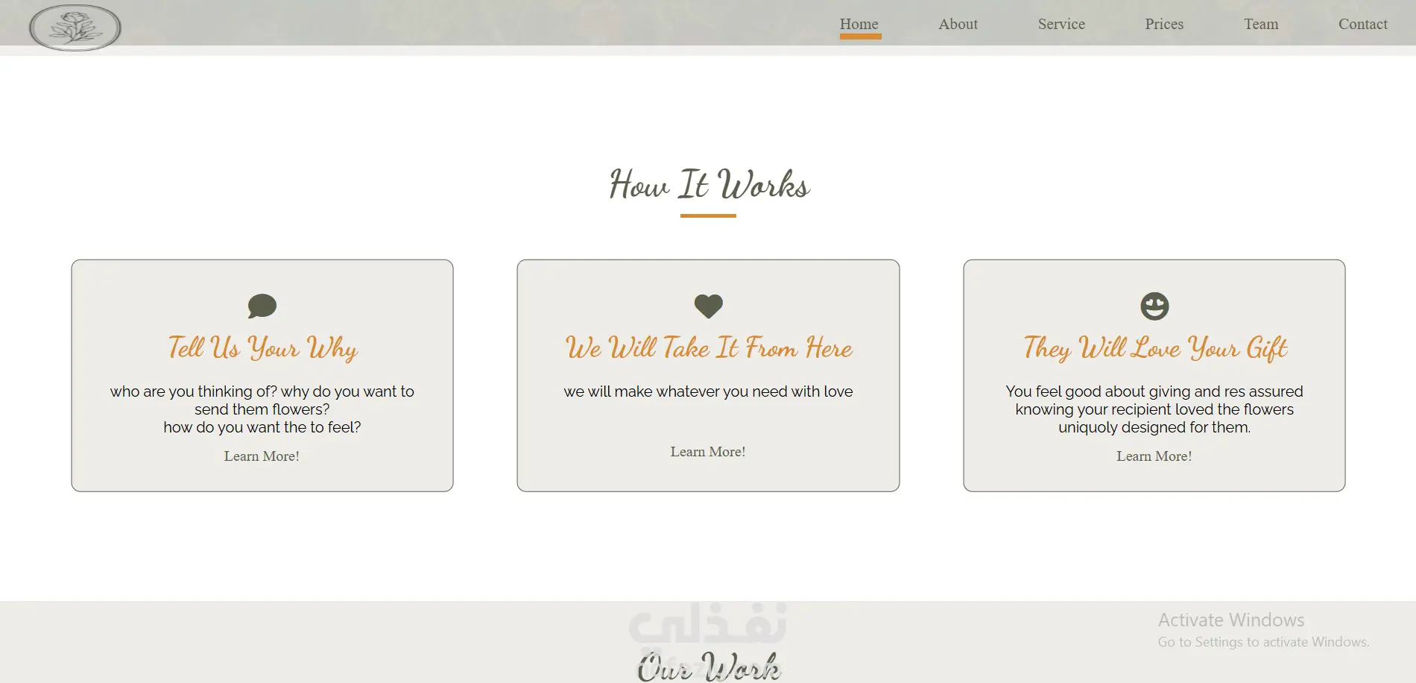Click the rose logo in header
This screenshot has width=1416, height=683.
pyautogui.click(x=75, y=28)
